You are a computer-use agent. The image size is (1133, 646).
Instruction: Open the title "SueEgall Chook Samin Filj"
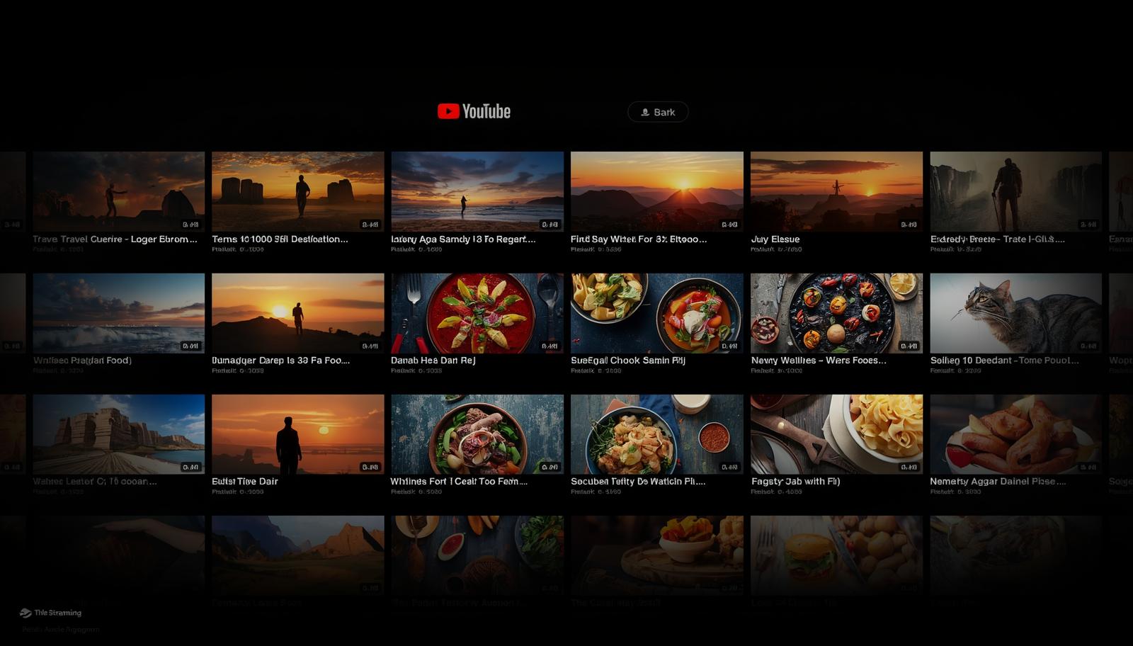point(628,361)
